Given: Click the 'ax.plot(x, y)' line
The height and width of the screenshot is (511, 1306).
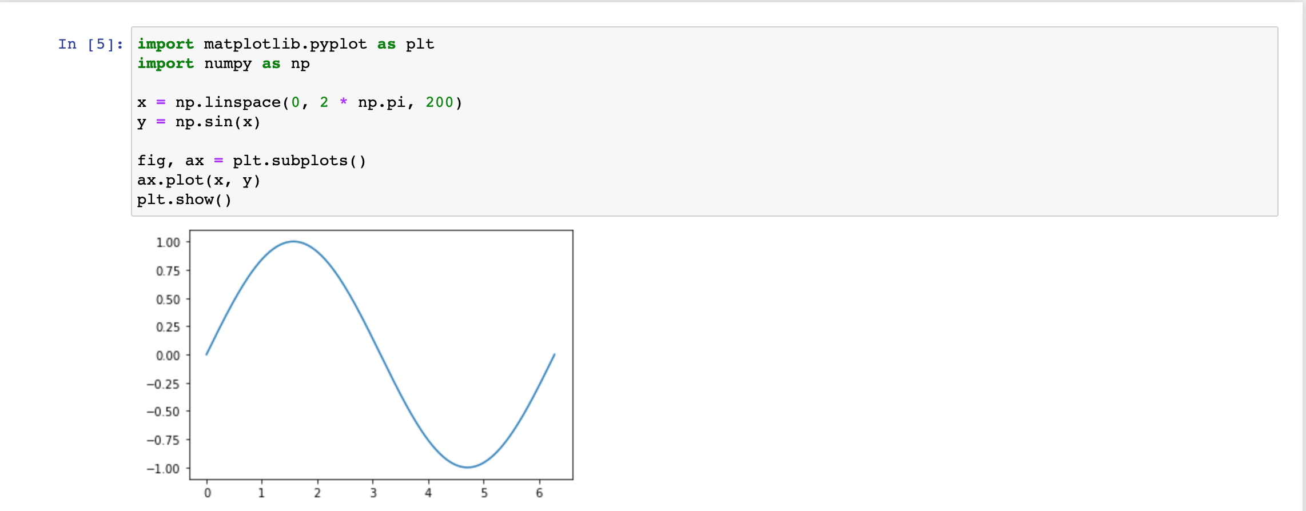Looking at the screenshot, I should pyautogui.click(x=199, y=180).
